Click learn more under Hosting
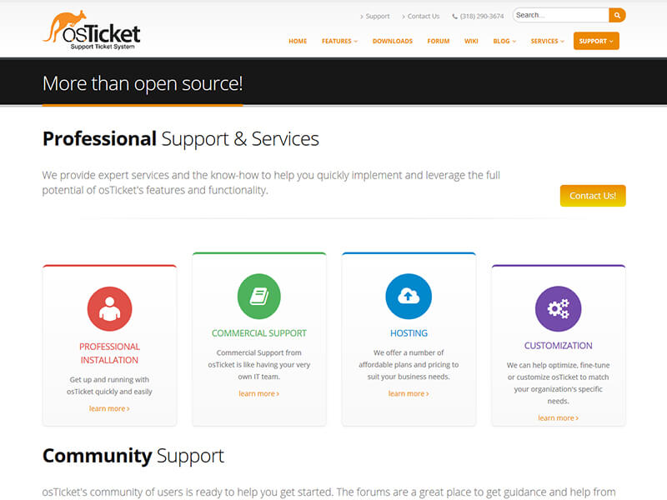The image size is (667, 500). coord(409,393)
